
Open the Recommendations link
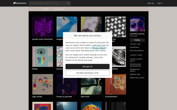[137, 51]
